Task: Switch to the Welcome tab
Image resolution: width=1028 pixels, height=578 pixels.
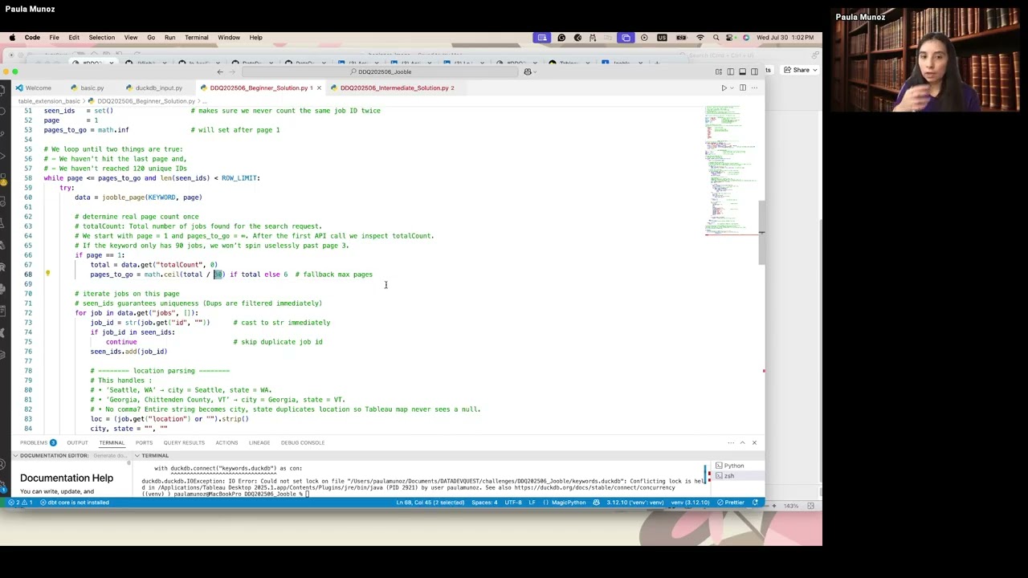Action: click(34, 88)
